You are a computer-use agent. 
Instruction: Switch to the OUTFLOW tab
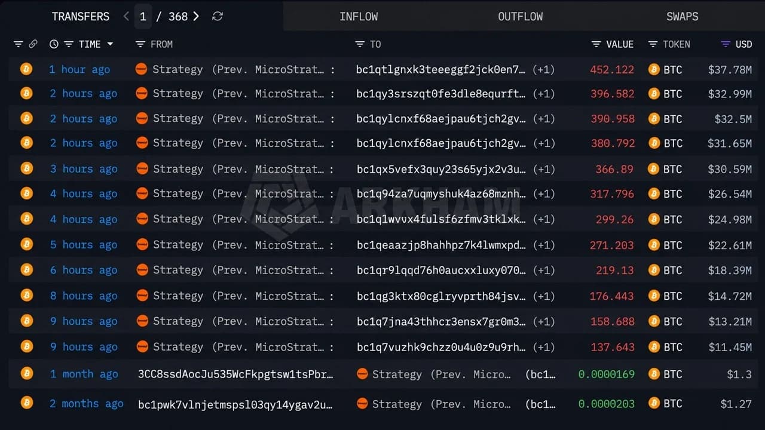coord(521,17)
